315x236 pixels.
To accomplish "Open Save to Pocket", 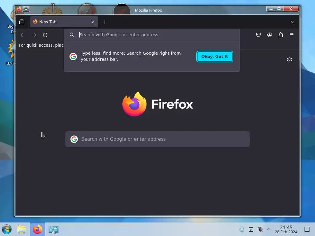I will coord(258,35).
